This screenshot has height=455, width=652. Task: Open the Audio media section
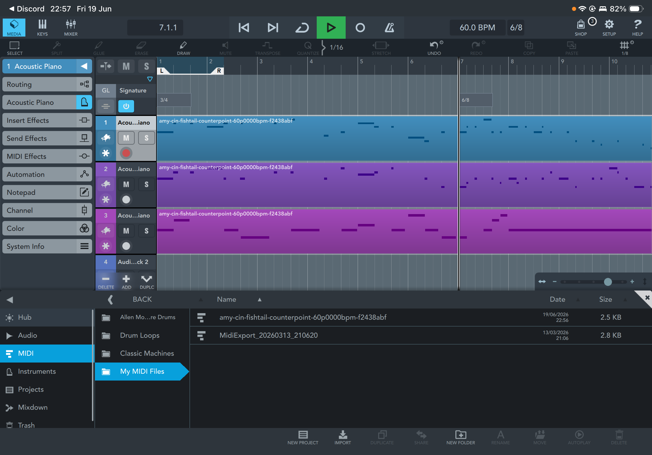46,335
